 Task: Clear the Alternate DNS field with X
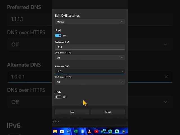pos(122,71)
